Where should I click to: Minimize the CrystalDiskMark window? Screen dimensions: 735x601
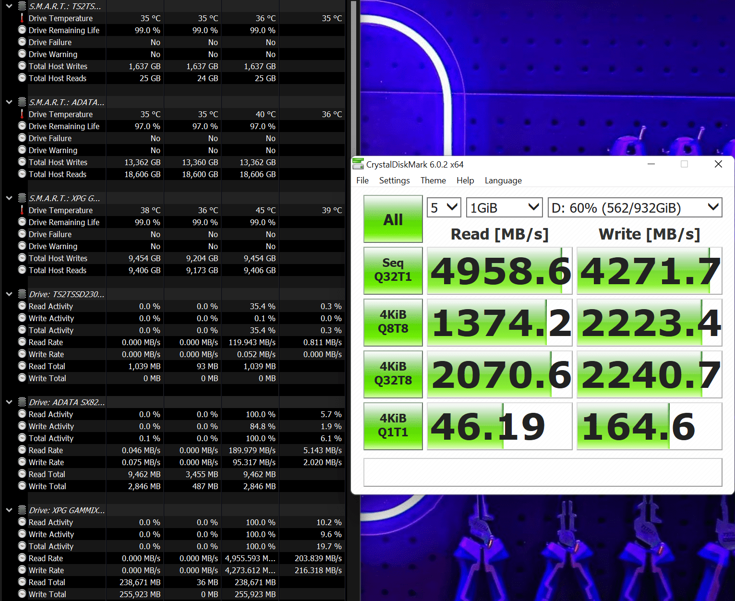[651, 164]
